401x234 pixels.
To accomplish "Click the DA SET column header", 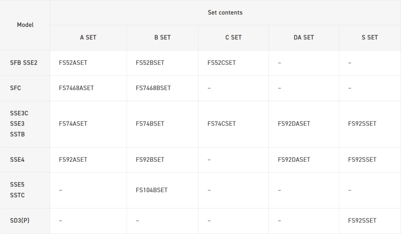I will point(304,38).
